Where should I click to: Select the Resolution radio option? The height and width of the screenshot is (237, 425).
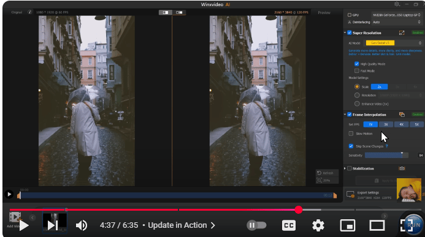(357, 96)
